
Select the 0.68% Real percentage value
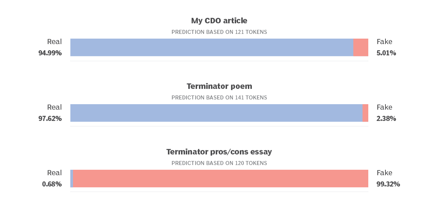[52, 184]
